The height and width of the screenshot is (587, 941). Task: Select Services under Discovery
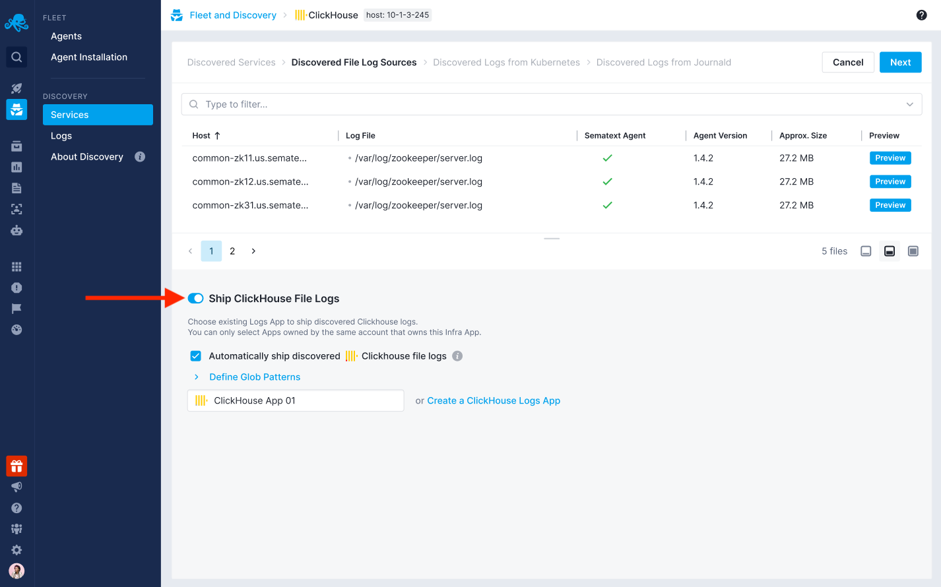(98, 115)
